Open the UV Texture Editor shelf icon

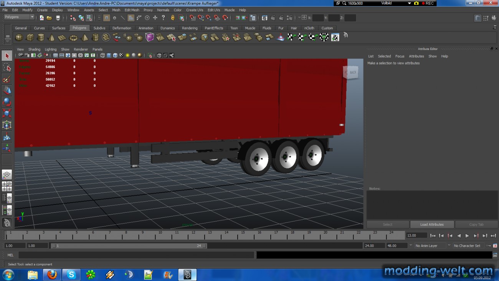(x=335, y=37)
